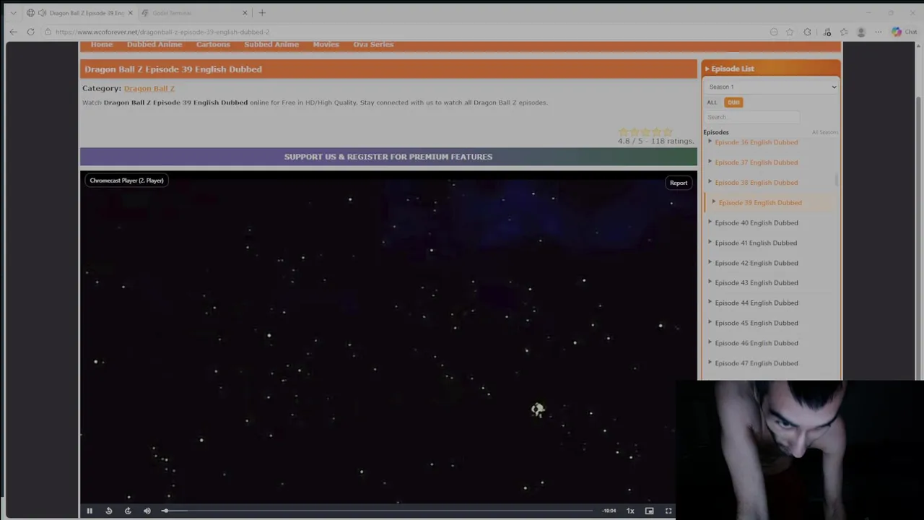Viewport: 924px width, 520px height.
Task: Open Episode 44 English Dubbed
Action: (756, 303)
